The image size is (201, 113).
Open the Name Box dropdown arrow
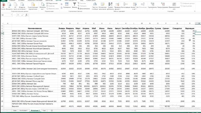click(11, 15)
